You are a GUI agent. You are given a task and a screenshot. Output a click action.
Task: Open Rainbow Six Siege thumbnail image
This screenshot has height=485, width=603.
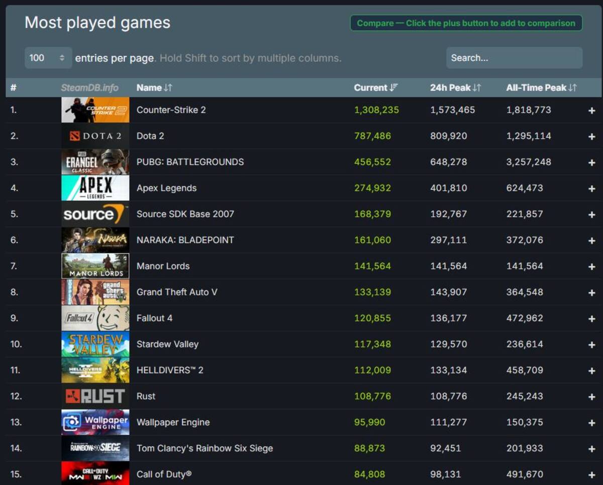95,448
